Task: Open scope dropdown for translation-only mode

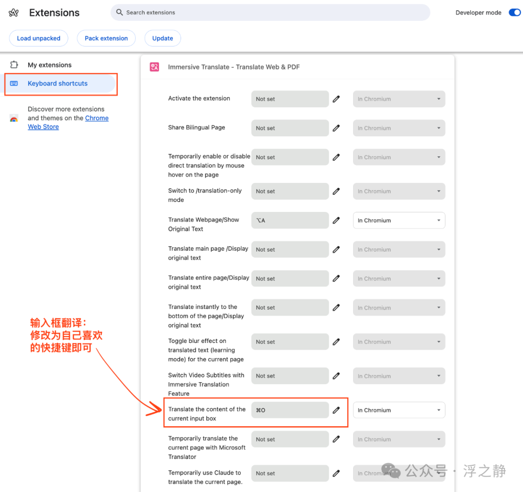Action: click(399, 191)
